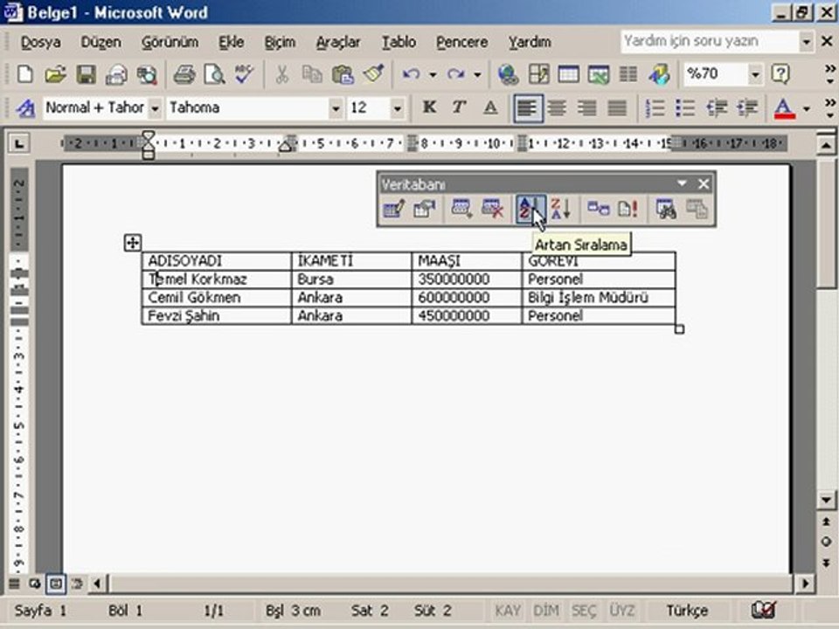Screen dimensions: 839x629
Task: Click the insert database icon in Veritabanı toolbar
Action: tap(598, 209)
